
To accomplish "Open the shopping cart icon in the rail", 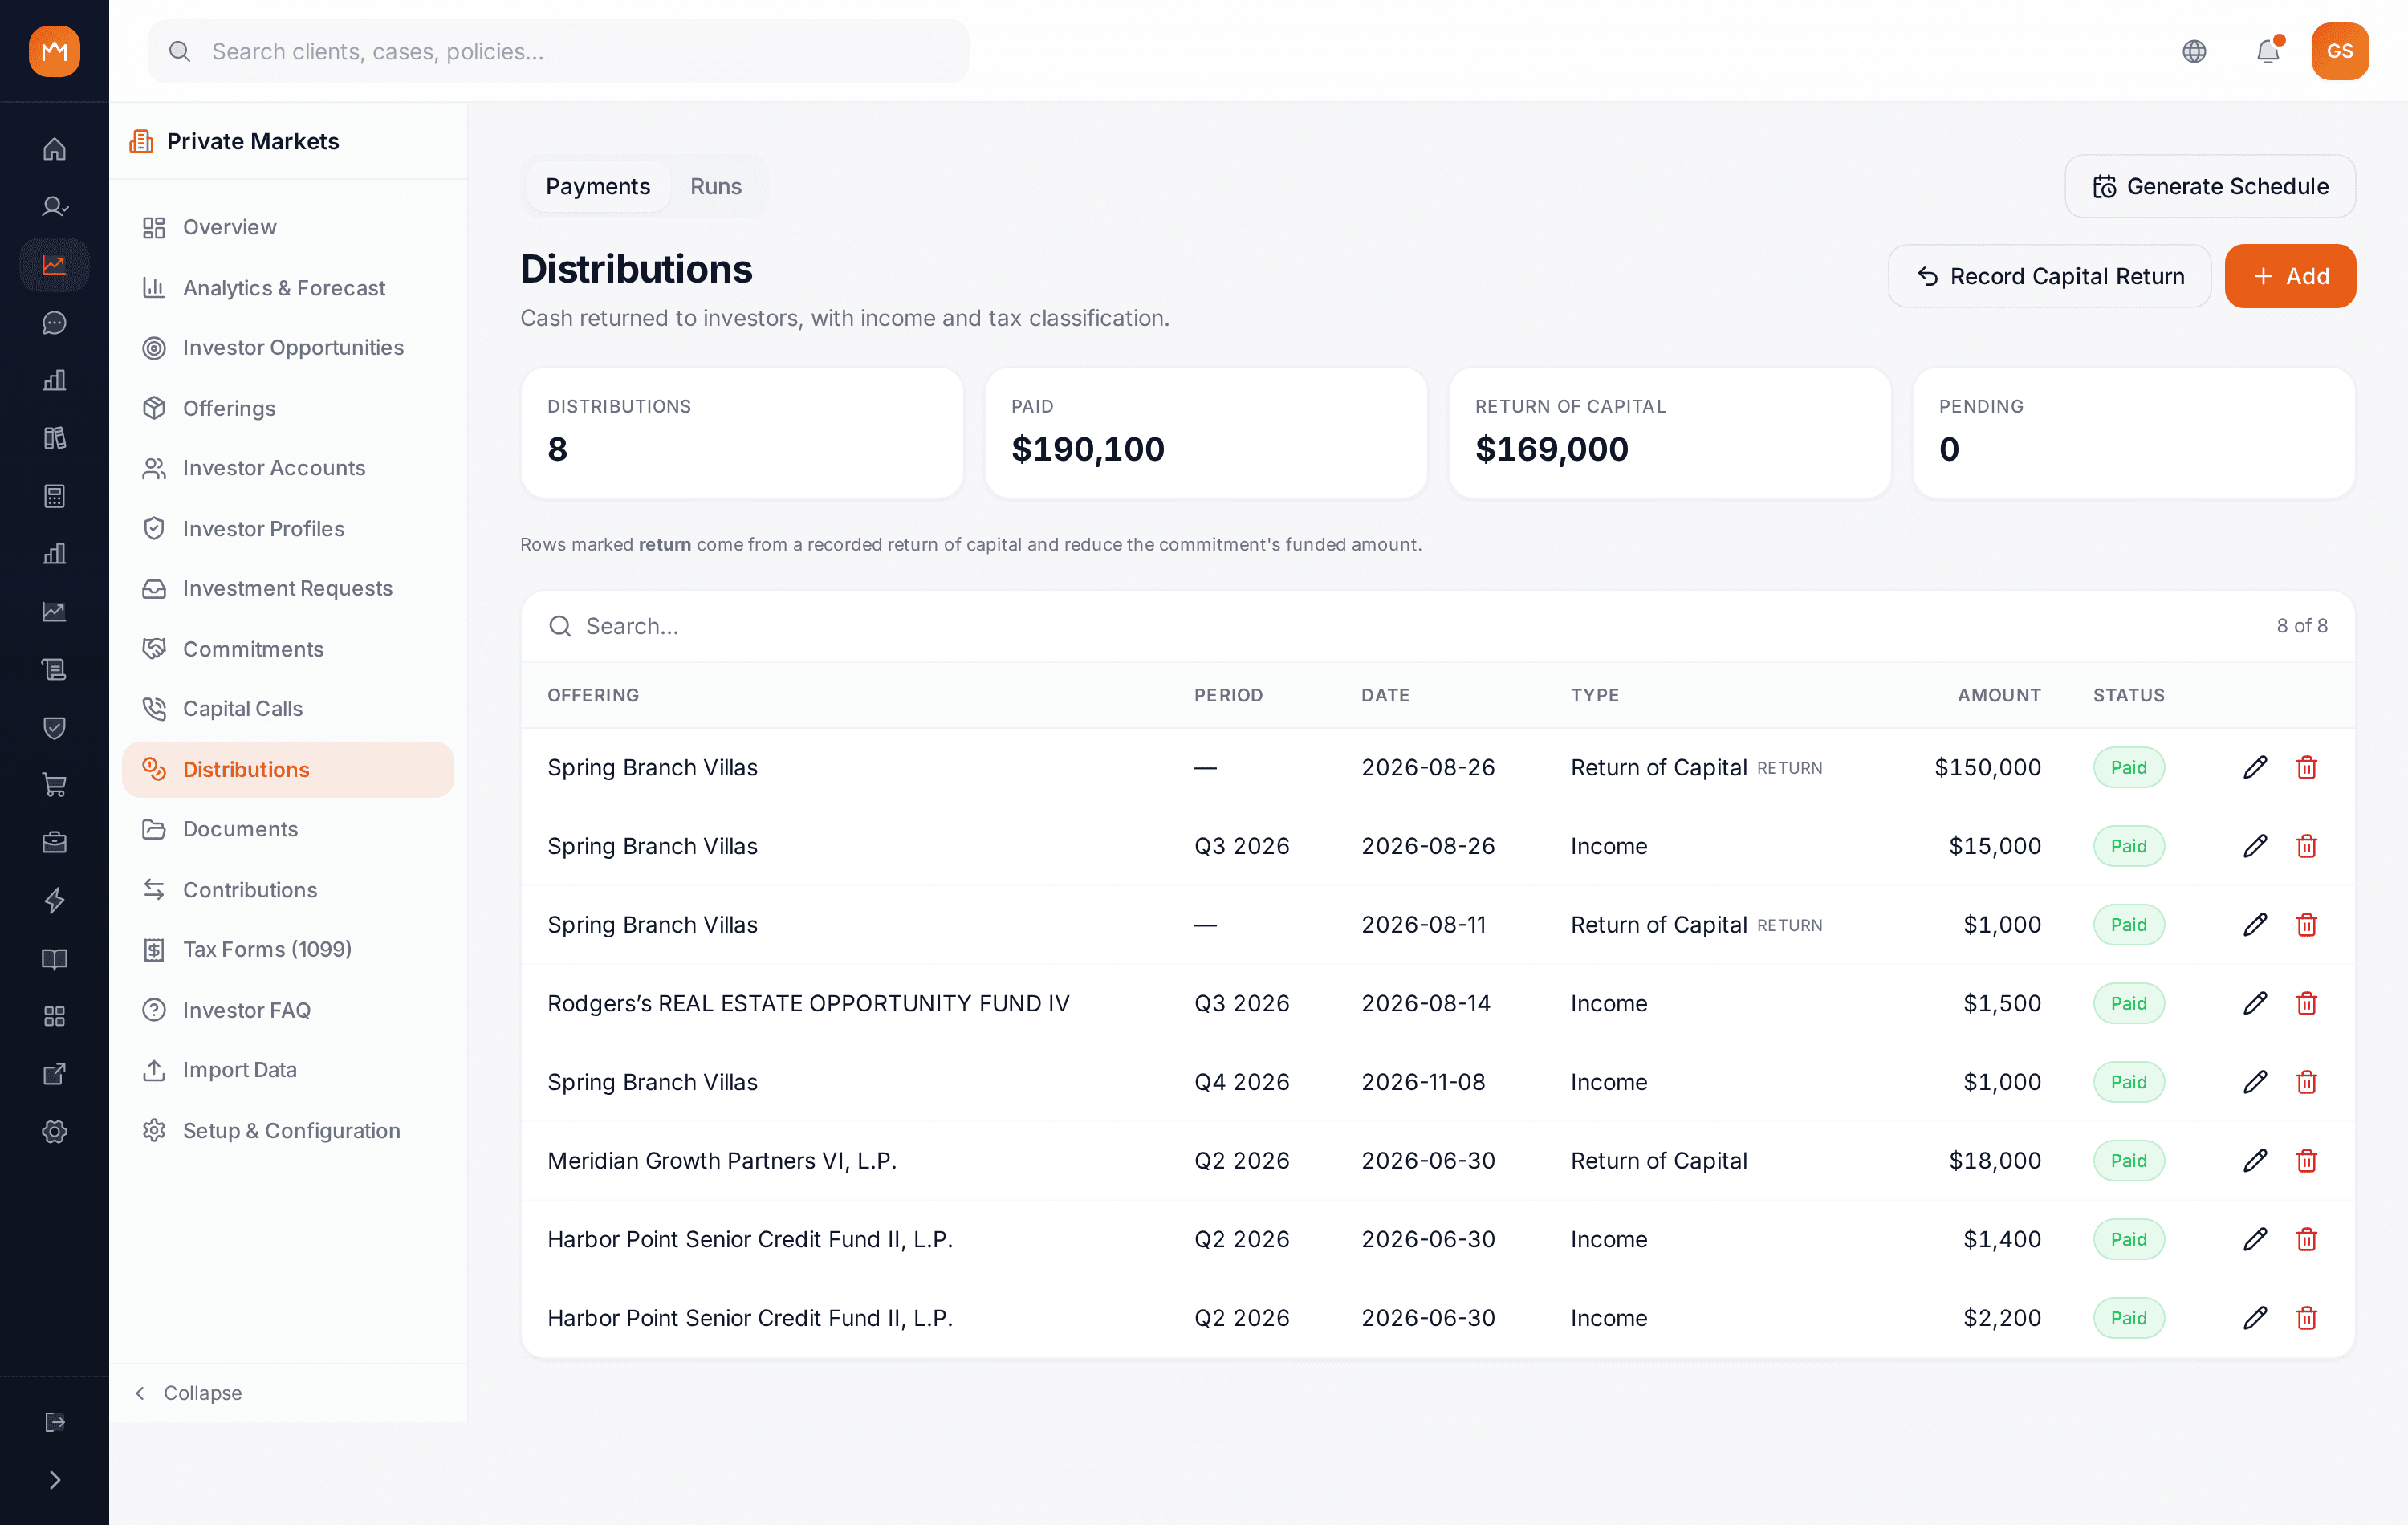I will point(54,785).
